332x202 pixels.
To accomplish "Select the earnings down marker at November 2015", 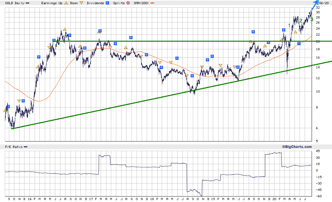I will click(x=19, y=101).
